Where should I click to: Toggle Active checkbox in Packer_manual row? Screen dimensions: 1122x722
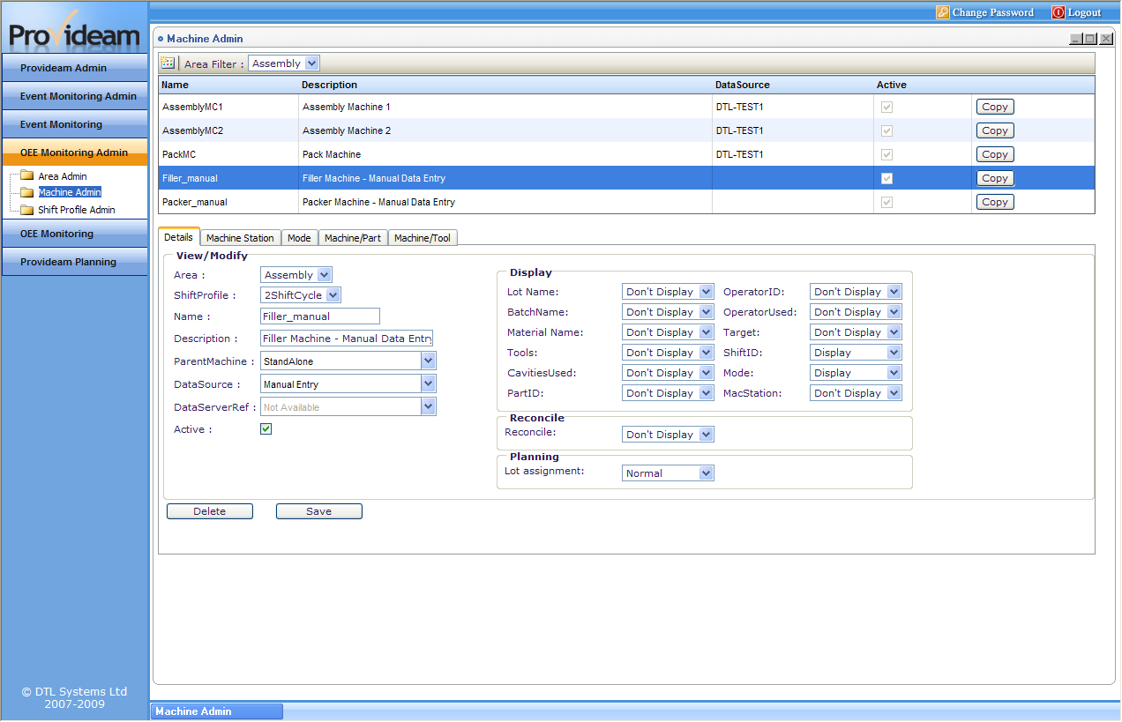click(x=886, y=202)
